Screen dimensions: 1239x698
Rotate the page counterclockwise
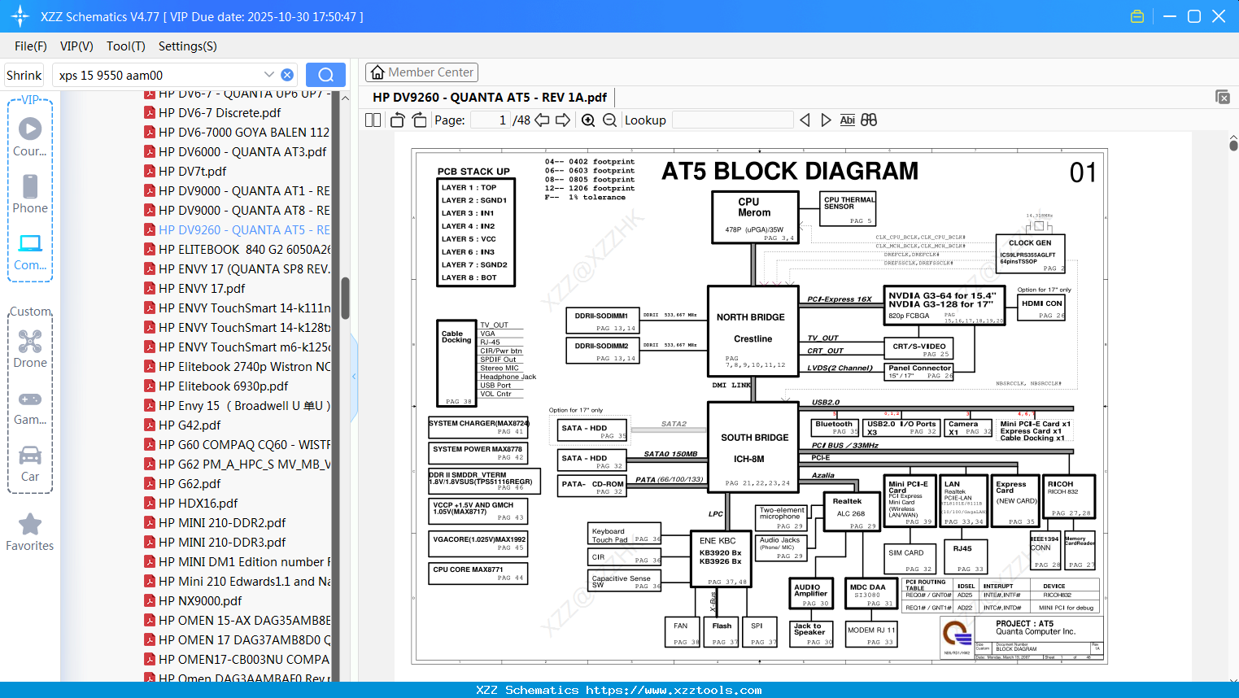coord(398,120)
